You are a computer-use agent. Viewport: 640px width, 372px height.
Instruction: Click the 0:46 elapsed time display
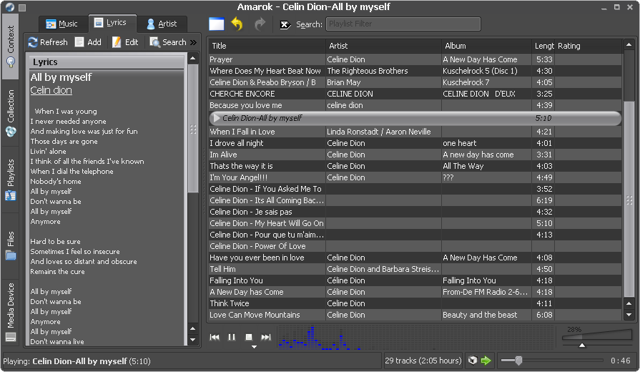[x=621, y=361]
